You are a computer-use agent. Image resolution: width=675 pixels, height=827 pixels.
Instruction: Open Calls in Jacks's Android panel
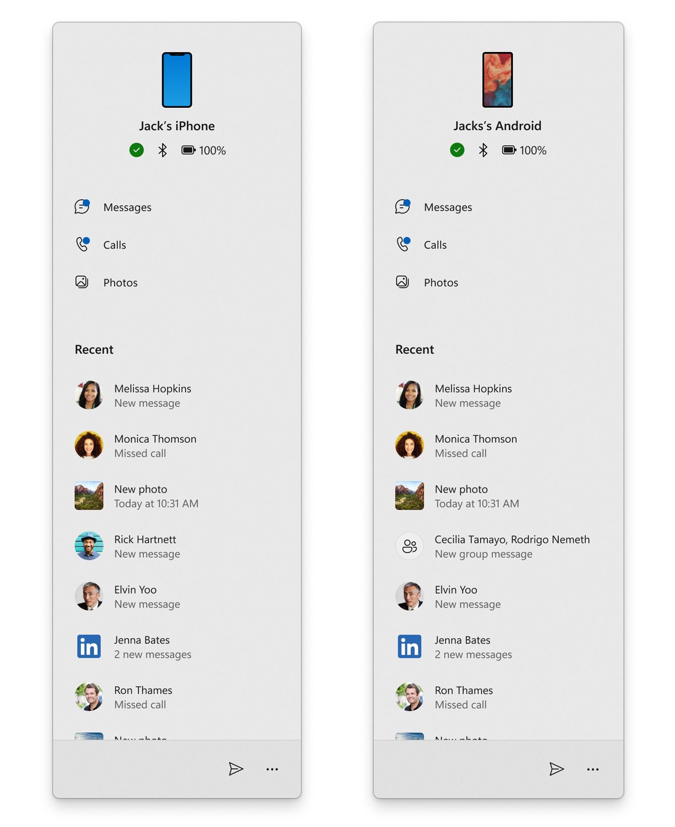[435, 245]
